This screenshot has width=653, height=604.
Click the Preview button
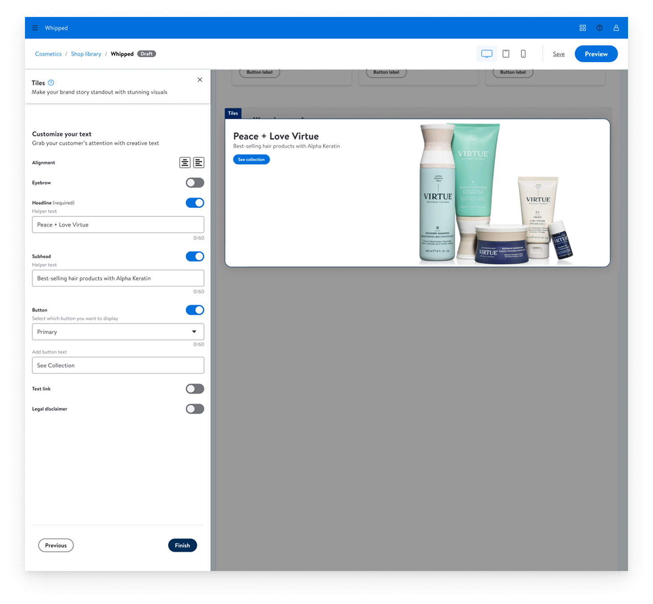(x=596, y=54)
